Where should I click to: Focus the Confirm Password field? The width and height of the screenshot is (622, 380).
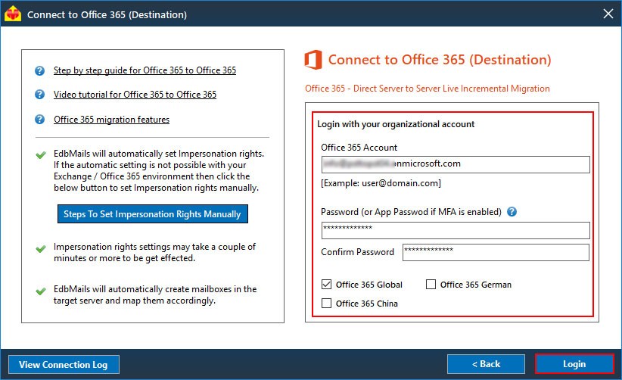click(496, 252)
